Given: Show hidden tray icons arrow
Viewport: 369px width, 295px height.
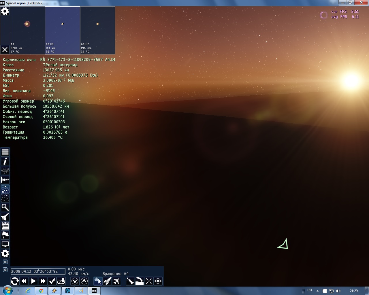Looking at the screenshot, I should [317, 291].
